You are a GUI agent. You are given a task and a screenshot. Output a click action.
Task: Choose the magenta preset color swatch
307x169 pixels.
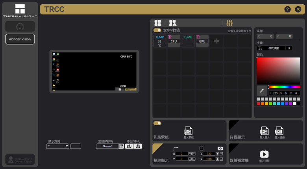(290, 104)
